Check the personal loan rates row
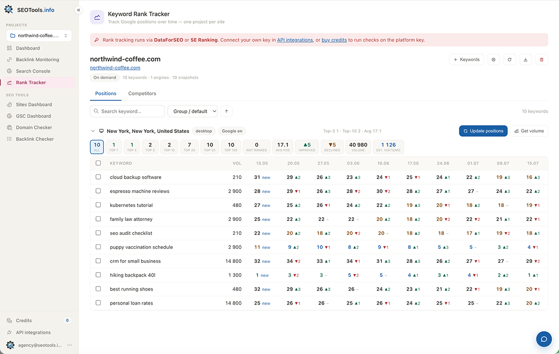The height and width of the screenshot is (354, 559). [98, 303]
